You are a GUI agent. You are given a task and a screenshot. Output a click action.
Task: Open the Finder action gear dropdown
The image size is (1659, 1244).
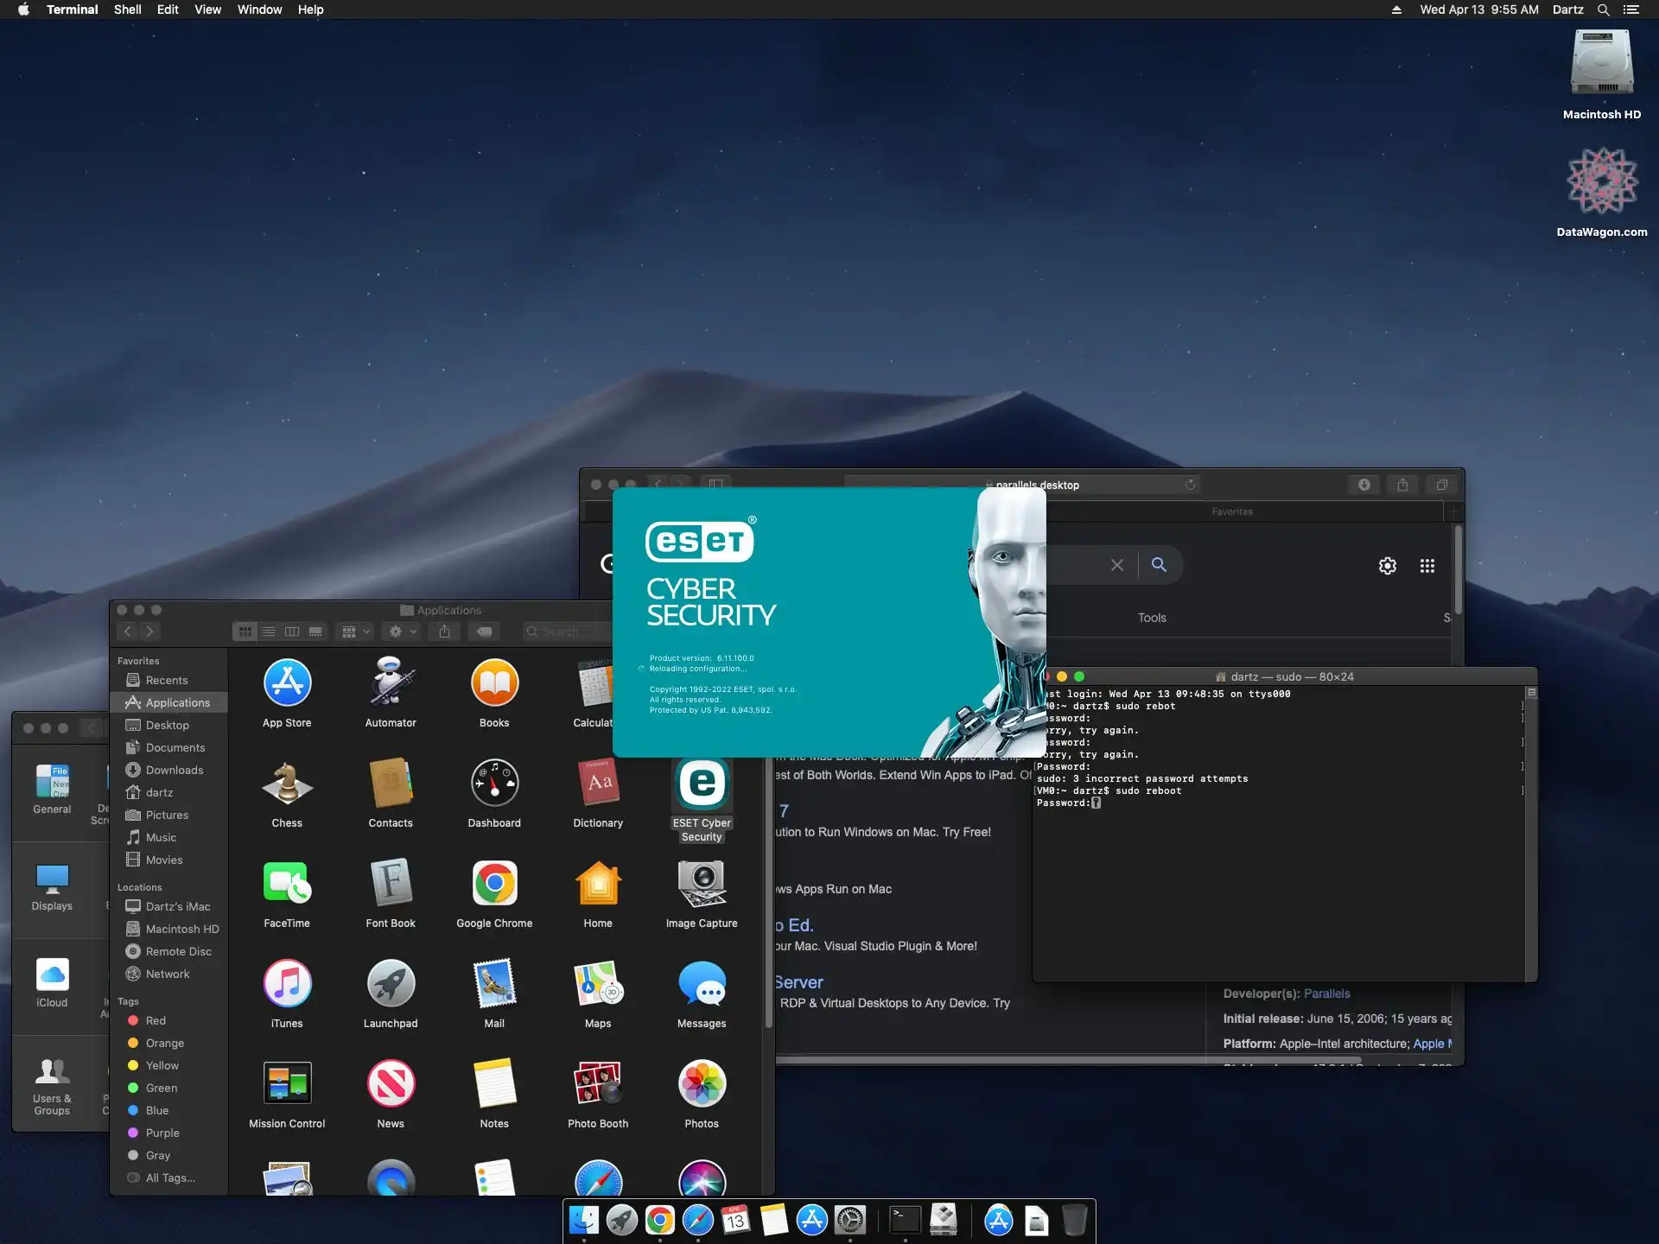click(x=402, y=632)
